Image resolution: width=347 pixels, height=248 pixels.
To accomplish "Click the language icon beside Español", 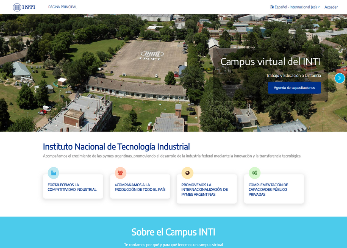I will [272, 7].
